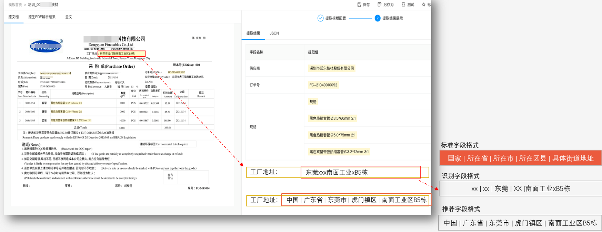Click the order number value FC-21040010092
602x232 pixels.
pos(323,85)
